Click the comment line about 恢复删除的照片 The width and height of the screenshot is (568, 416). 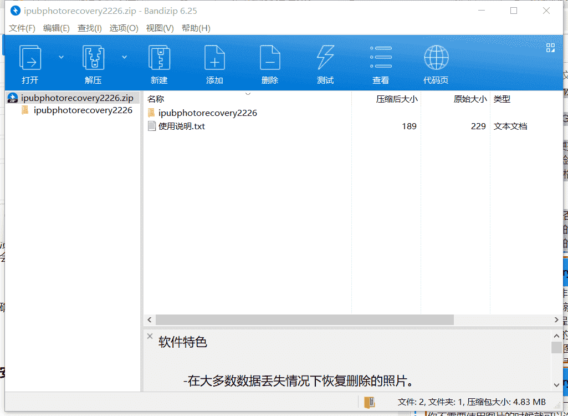click(x=298, y=381)
